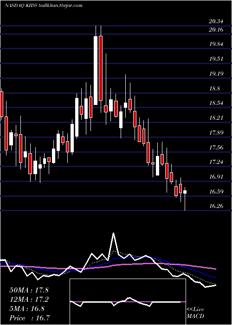Click the 19.51 price level label
Screen dimensions: 232x325
(x=216, y=58)
